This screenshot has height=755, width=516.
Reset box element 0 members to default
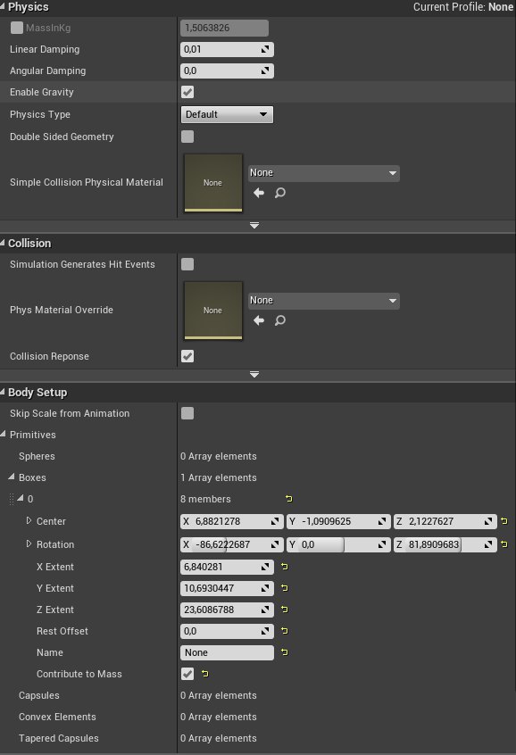(x=288, y=499)
